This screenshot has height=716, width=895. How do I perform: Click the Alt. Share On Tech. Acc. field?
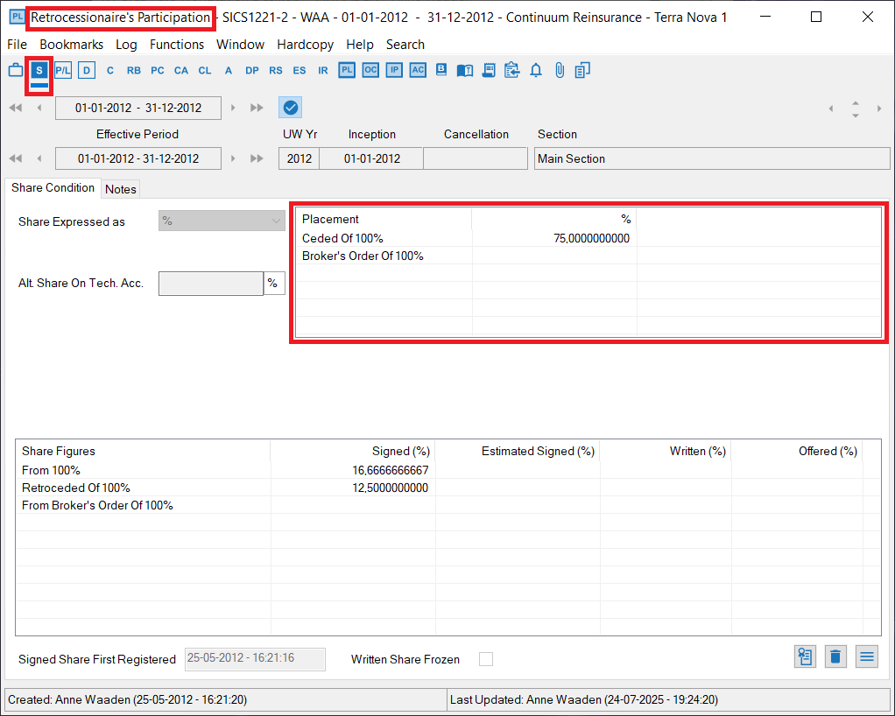click(x=210, y=284)
